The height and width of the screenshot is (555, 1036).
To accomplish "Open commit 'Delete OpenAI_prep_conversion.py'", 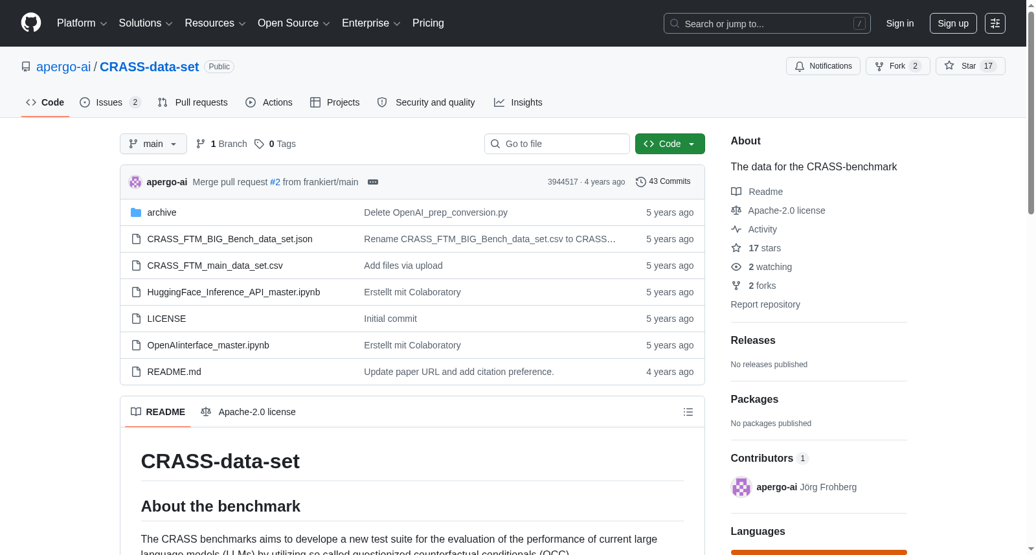I will [x=436, y=212].
